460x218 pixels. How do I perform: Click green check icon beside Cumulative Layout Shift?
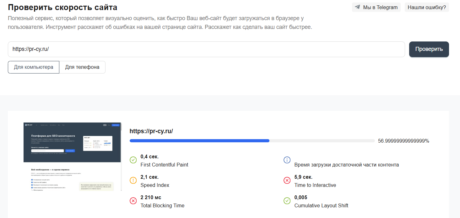click(x=287, y=201)
